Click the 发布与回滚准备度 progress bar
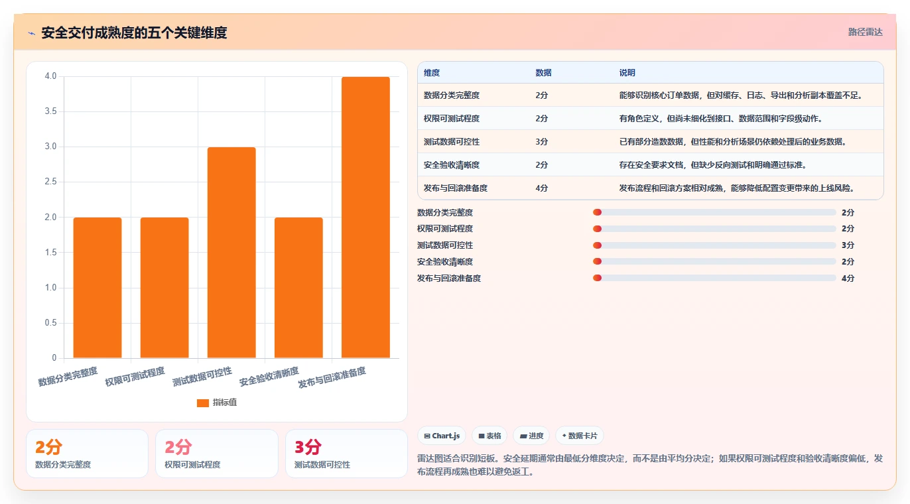 tap(714, 278)
